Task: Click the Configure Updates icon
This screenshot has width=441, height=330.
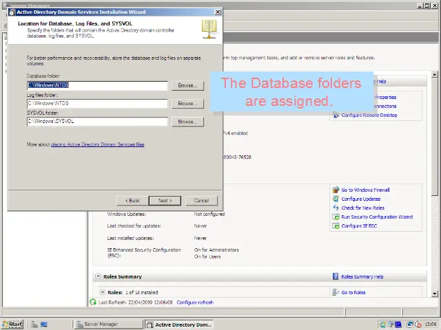Action: click(336, 199)
